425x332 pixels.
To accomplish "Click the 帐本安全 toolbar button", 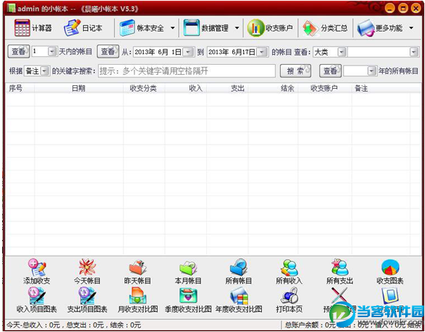I will (x=141, y=28).
